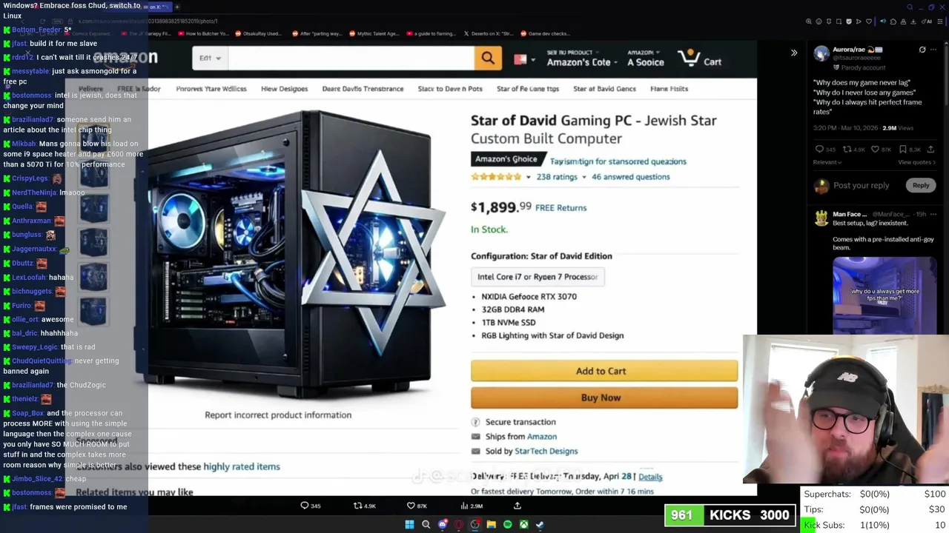Expand the star ratings breakdown arrow
This screenshot has width=949, height=533.
coord(528,177)
